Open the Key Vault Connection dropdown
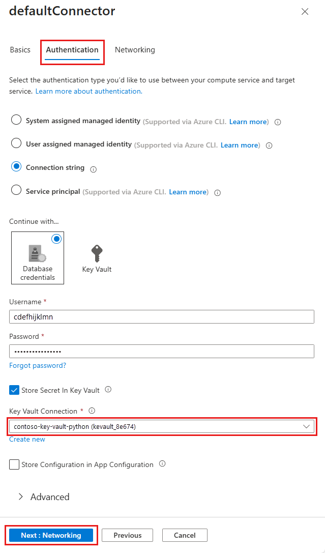Screen dimensions: 325x553 (162, 427)
